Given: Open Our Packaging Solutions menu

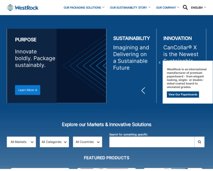Looking at the screenshot, I should coord(84,7).
